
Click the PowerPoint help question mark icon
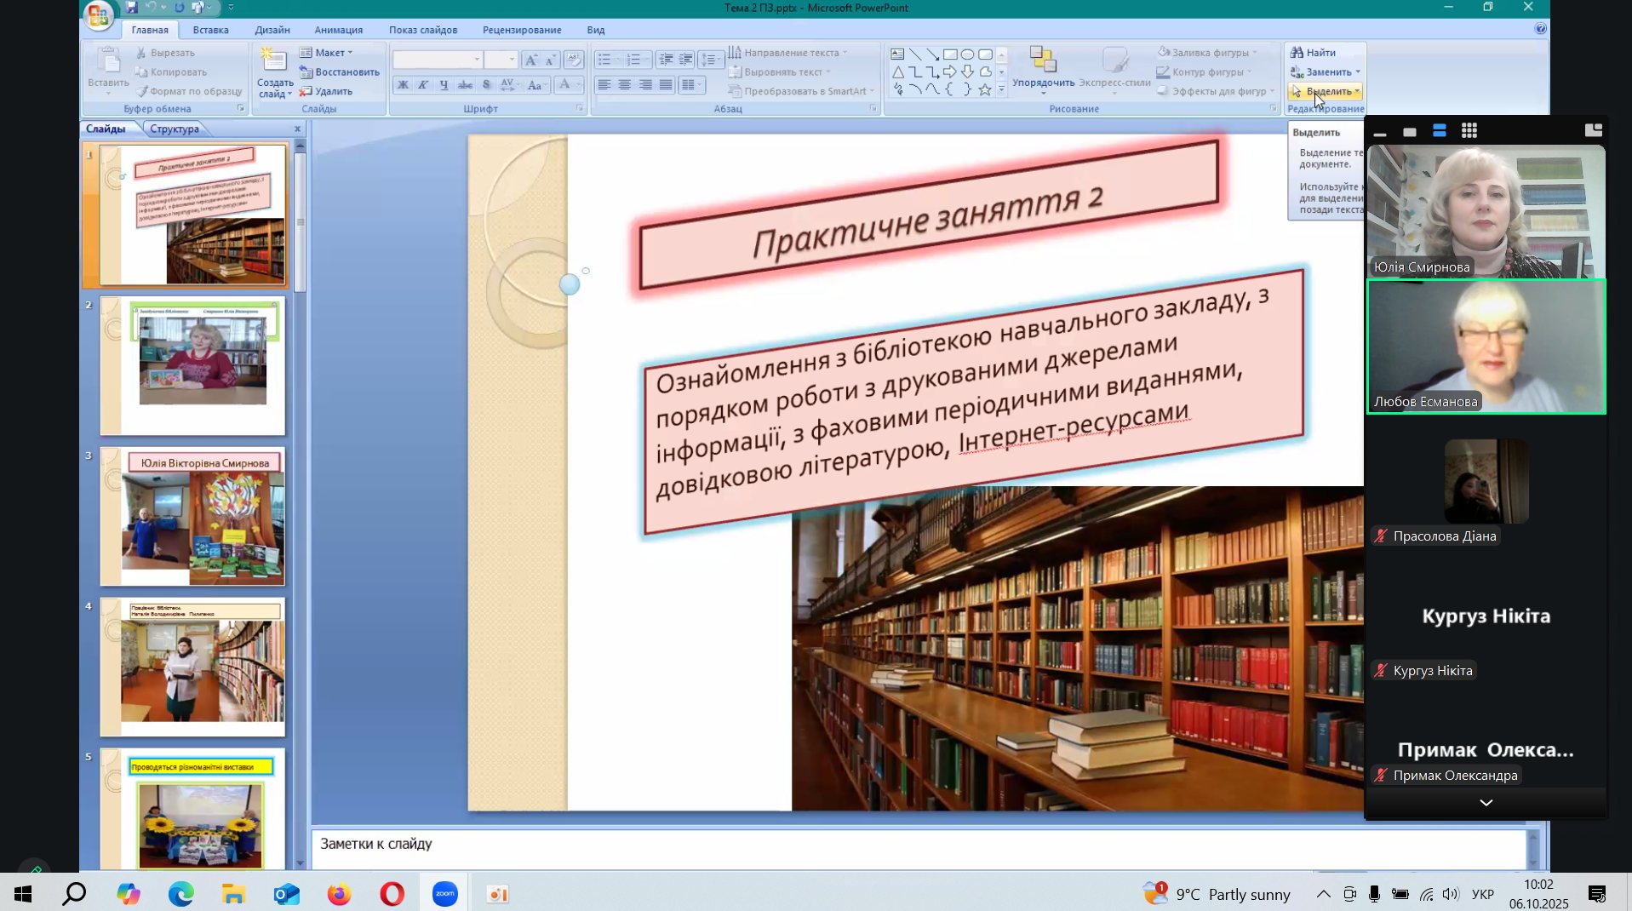point(1540,29)
